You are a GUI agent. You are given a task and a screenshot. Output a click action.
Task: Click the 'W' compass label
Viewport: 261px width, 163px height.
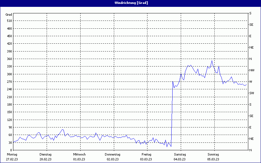coord(251,82)
